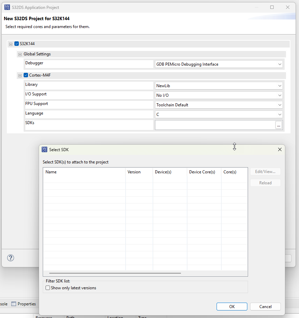Click the S32DS icon in the title bar
The height and width of the screenshot is (318, 299).
7,7
